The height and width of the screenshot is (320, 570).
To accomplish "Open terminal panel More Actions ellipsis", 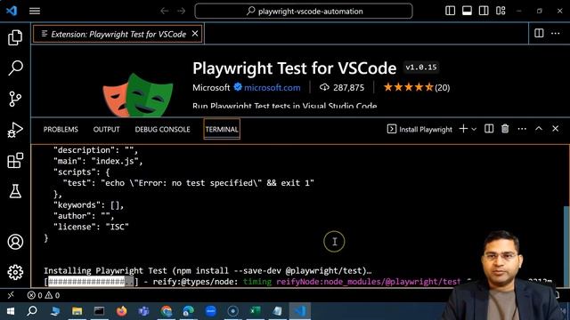I will coord(522,129).
